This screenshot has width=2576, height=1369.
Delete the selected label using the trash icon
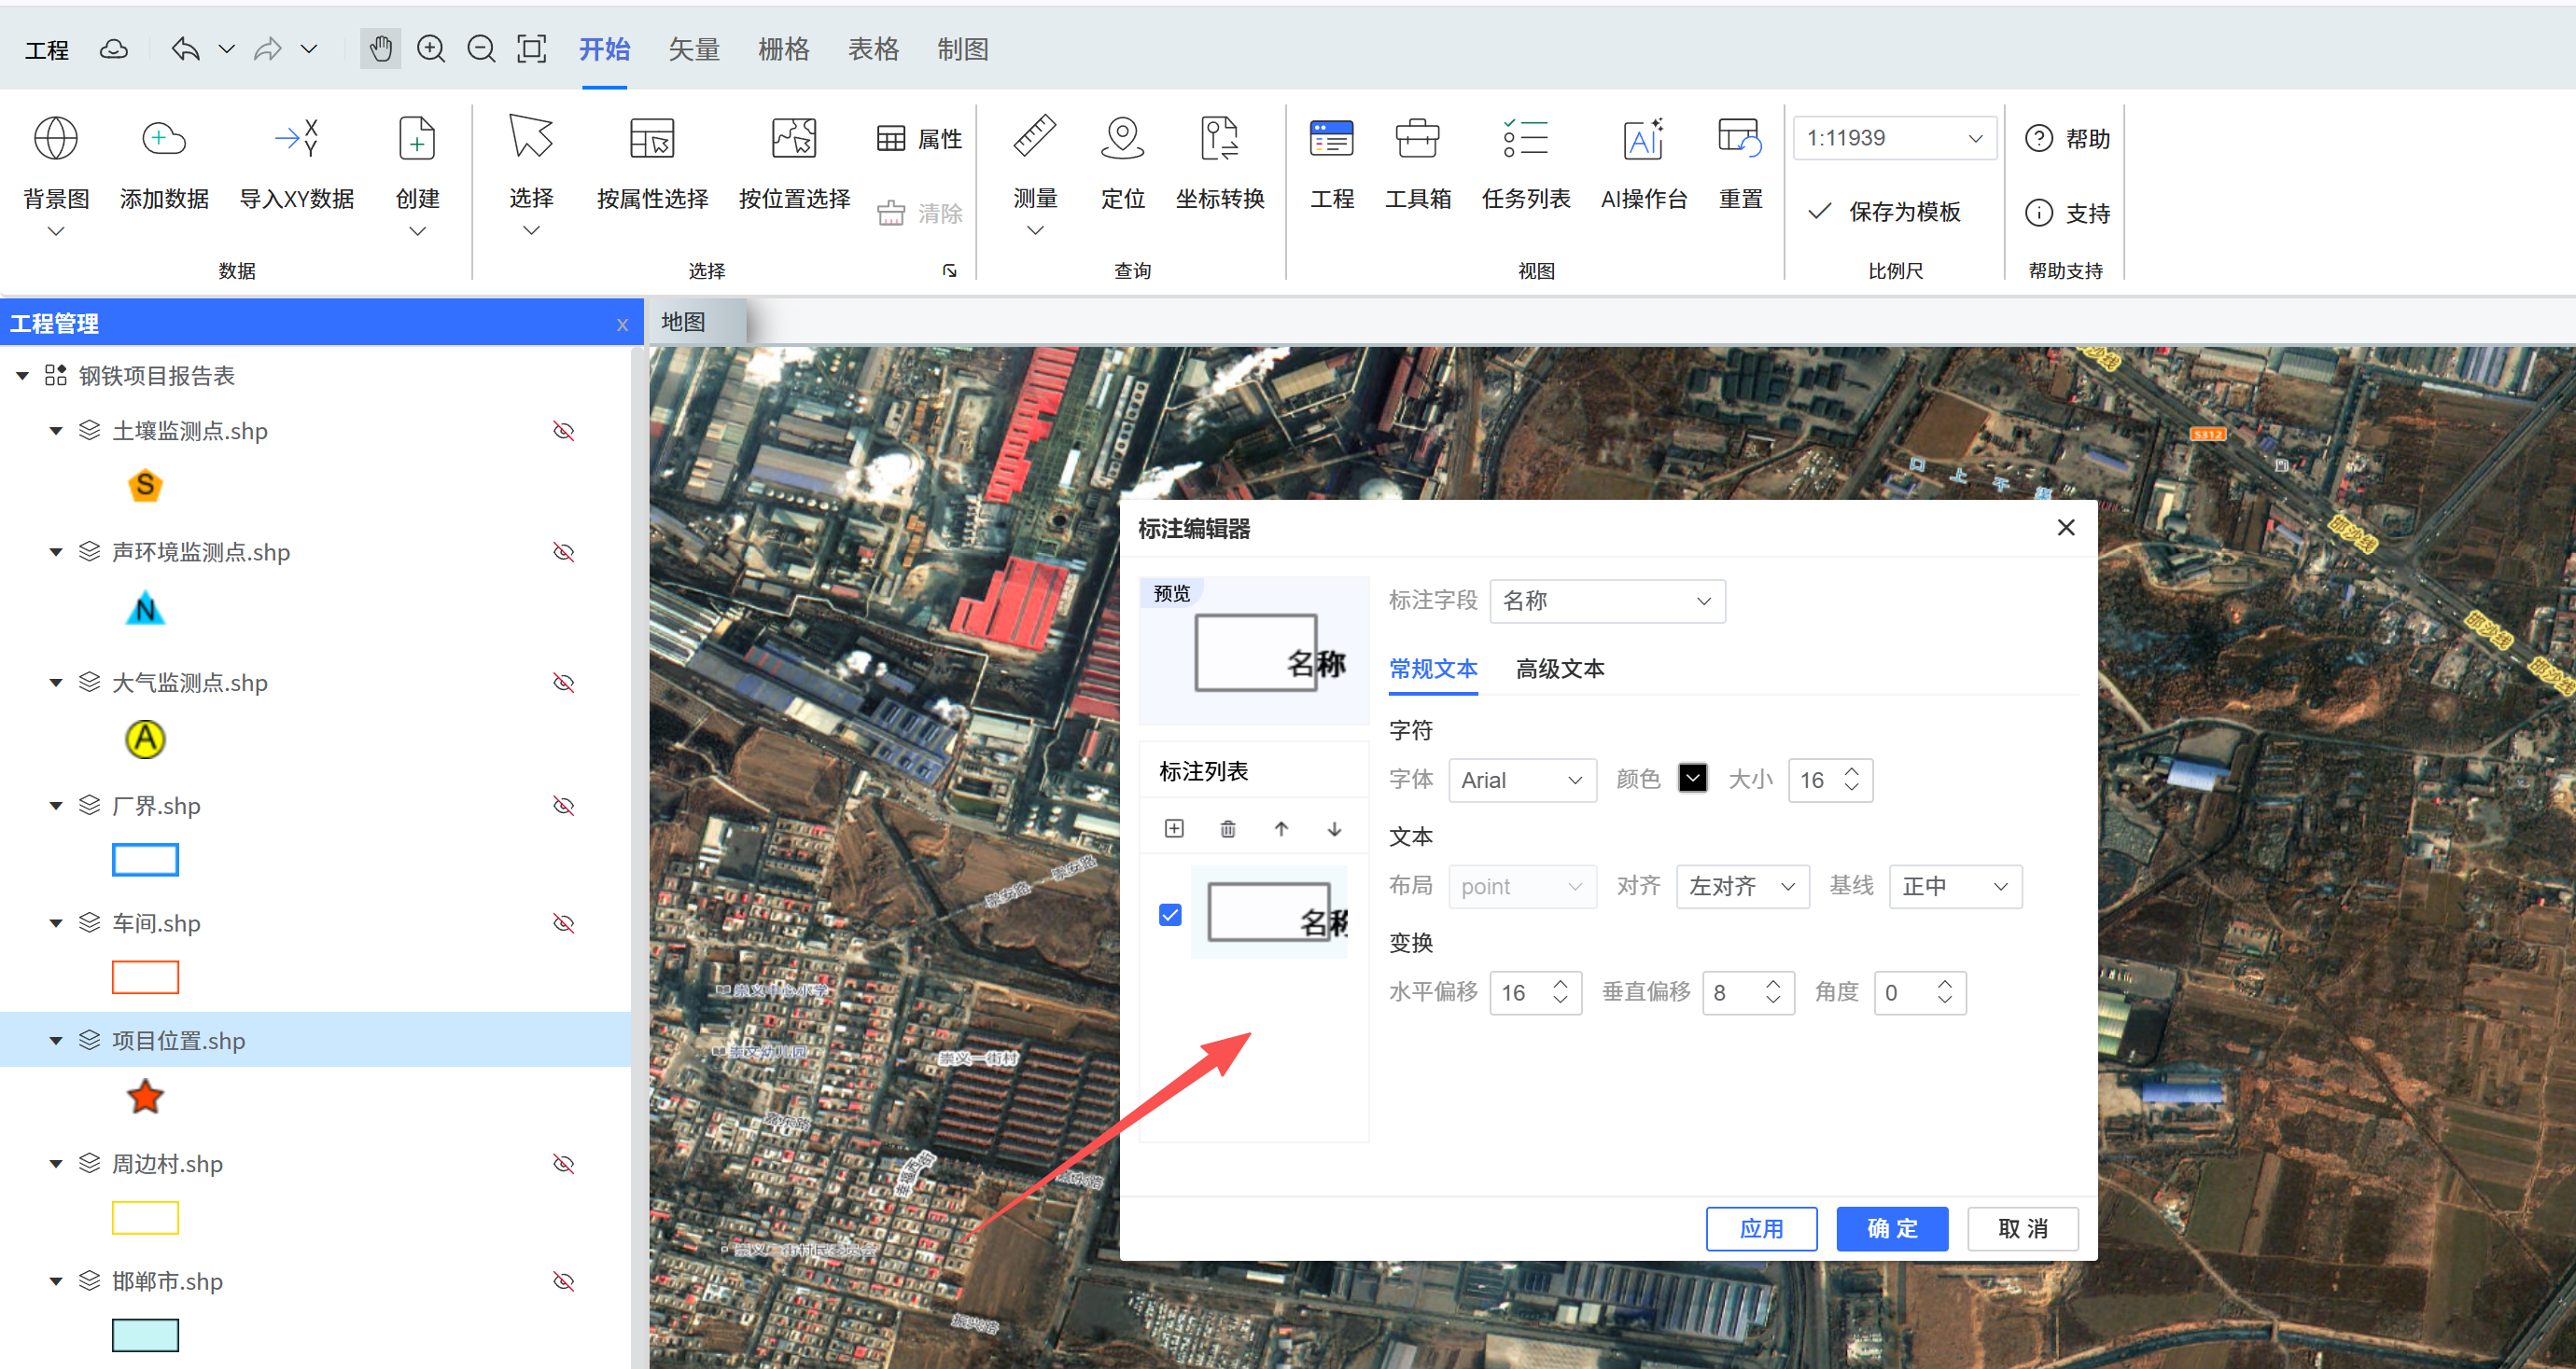click(1227, 828)
